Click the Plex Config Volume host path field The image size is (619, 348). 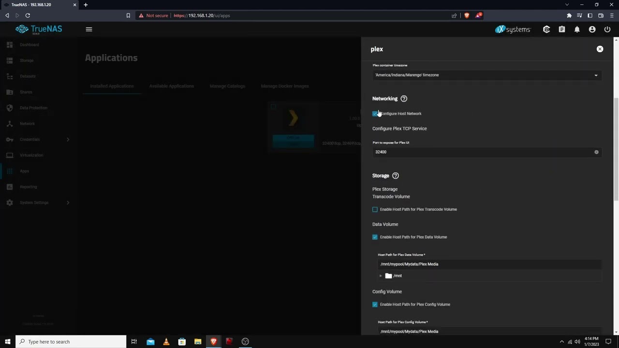point(489,332)
